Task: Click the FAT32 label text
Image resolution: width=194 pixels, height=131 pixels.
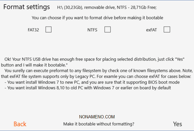Action: [x=33, y=30]
